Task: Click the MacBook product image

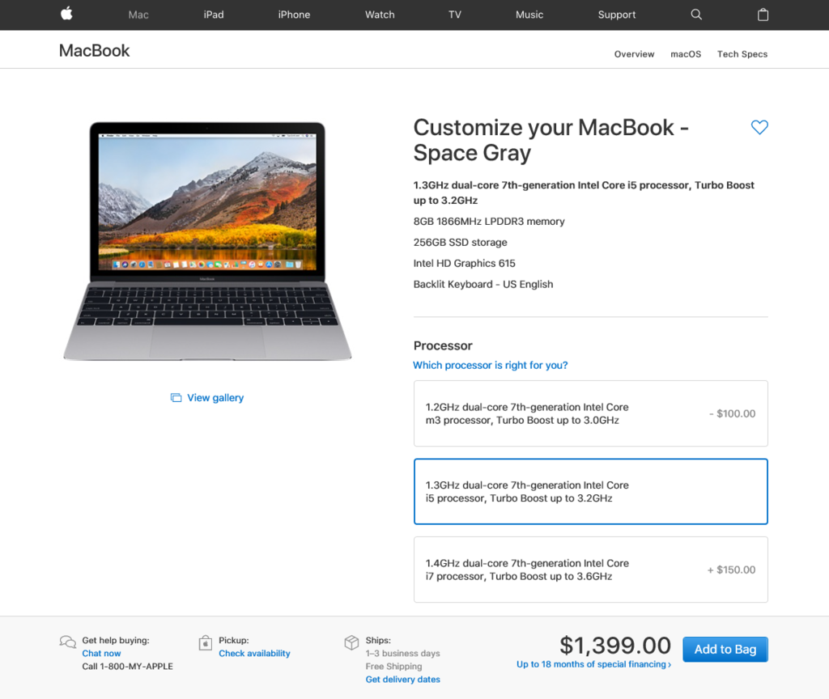Action: 207,241
